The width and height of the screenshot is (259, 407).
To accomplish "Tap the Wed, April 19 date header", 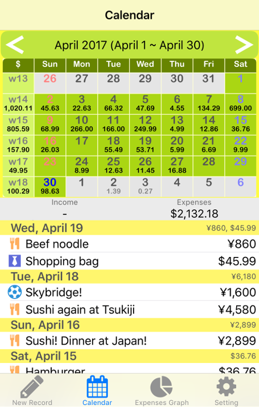I will (129, 228).
